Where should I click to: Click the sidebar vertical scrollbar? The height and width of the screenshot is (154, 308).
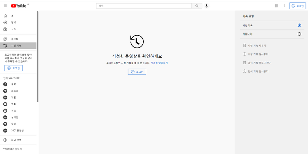(x=38, y=56)
